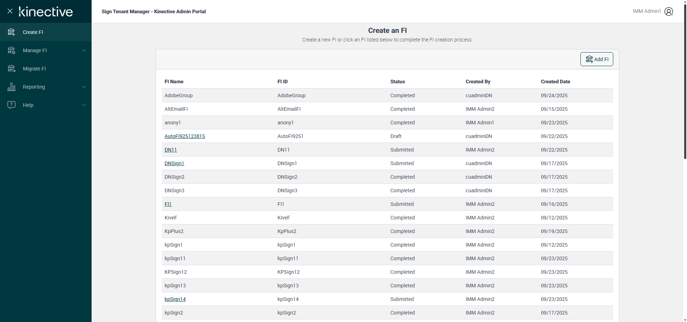
Task: Expand the Help submenu chevron
Action: coord(84,105)
